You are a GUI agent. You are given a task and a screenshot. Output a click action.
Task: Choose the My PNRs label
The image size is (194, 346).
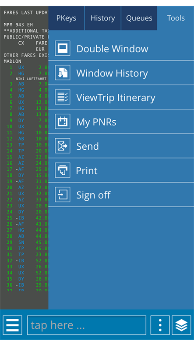click(96, 122)
